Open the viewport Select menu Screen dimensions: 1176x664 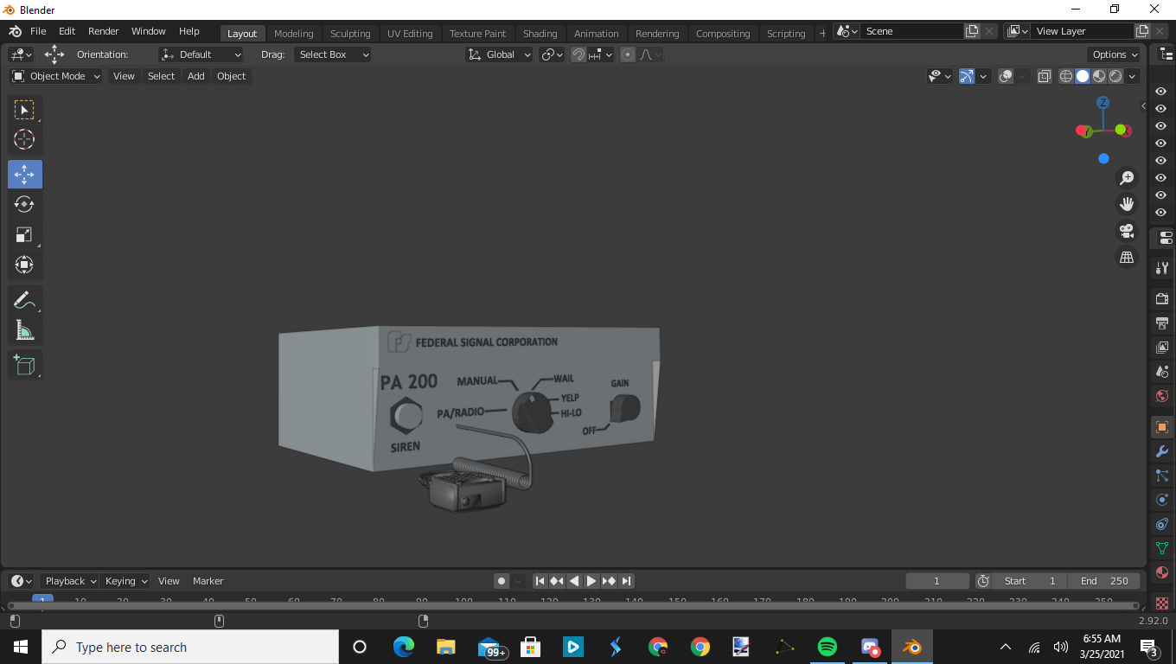point(162,76)
